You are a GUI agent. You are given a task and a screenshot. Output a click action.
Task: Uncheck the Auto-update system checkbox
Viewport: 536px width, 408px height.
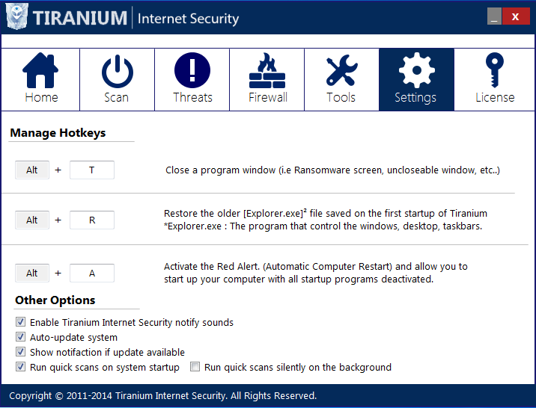click(20, 338)
